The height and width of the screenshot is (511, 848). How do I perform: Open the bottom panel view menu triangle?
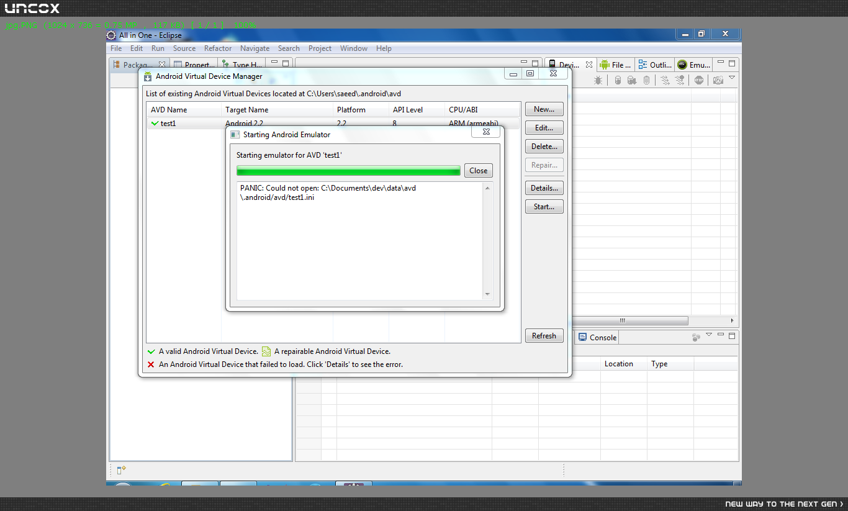[709, 335]
